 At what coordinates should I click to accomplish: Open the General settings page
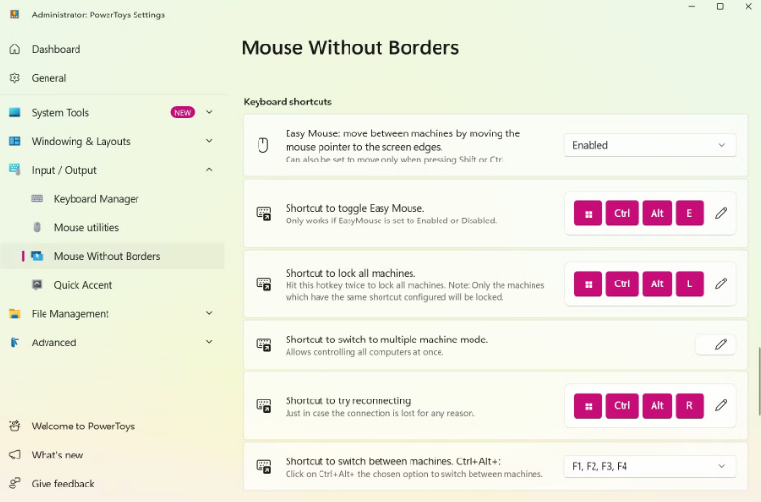click(x=48, y=78)
